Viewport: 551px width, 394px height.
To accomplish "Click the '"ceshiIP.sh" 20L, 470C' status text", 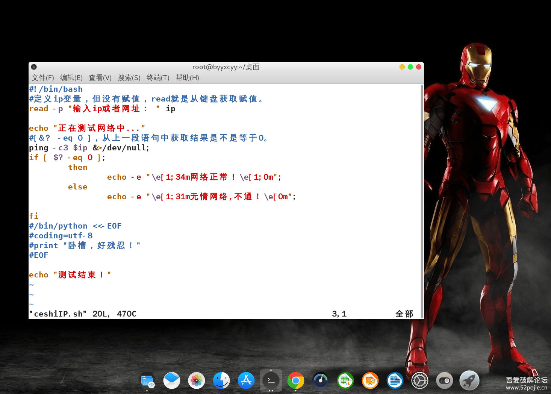I will (x=83, y=314).
